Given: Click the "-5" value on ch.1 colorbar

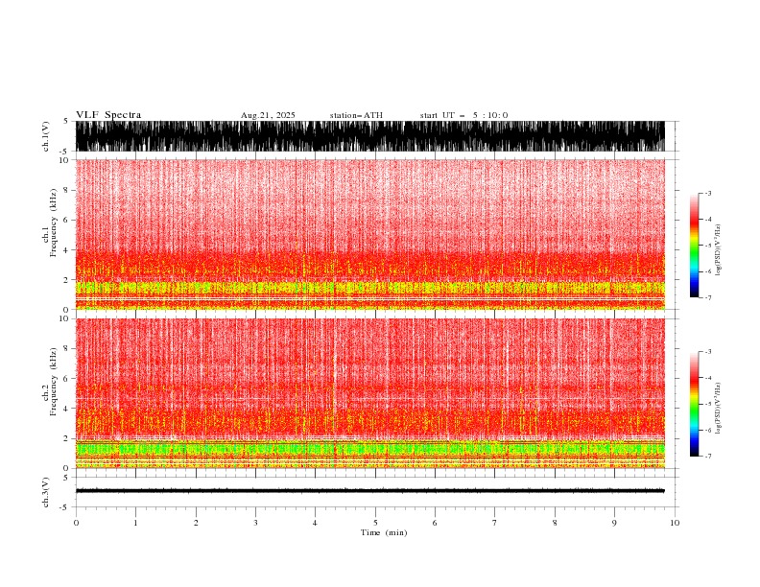Looking at the screenshot, I should [708, 246].
